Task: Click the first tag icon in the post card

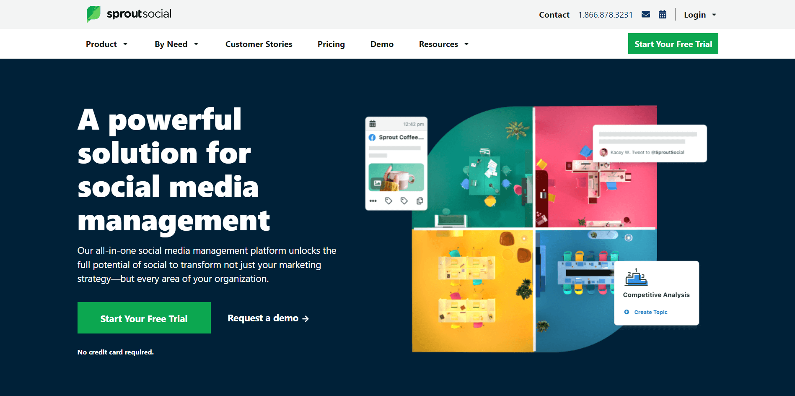Action: [388, 201]
